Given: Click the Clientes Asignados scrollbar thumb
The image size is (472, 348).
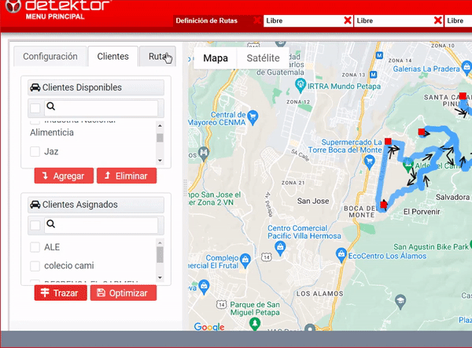Looking at the screenshot, I should pyautogui.click(x=160, y=254).
